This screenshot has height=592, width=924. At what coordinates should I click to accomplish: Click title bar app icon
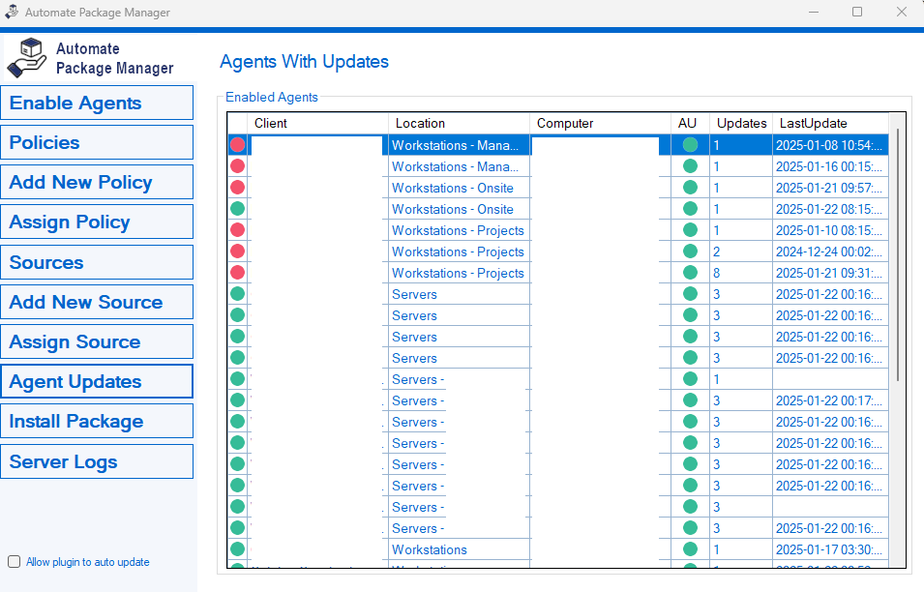pyautogui.click(x=12, y=13)
